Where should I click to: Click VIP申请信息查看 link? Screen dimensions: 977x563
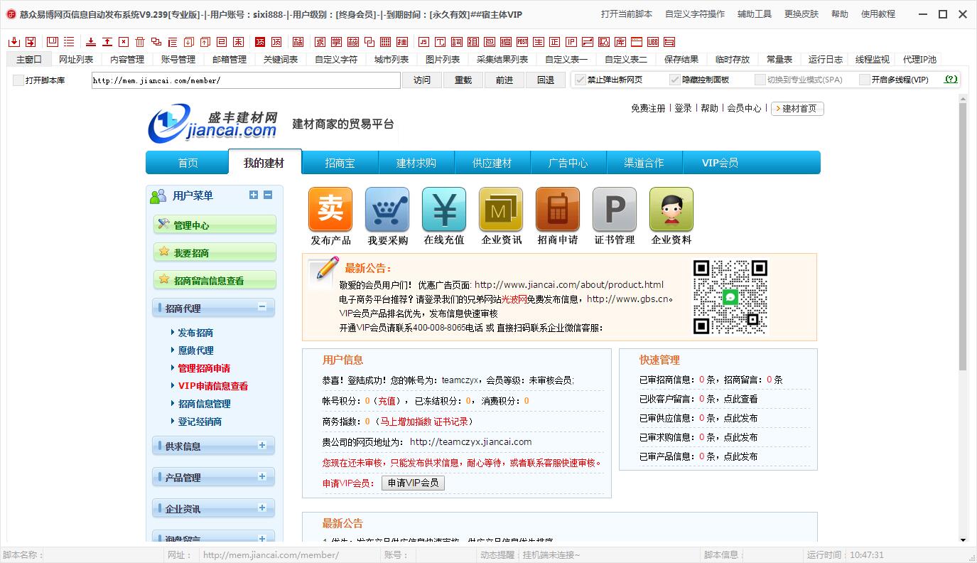coord(213,386)
